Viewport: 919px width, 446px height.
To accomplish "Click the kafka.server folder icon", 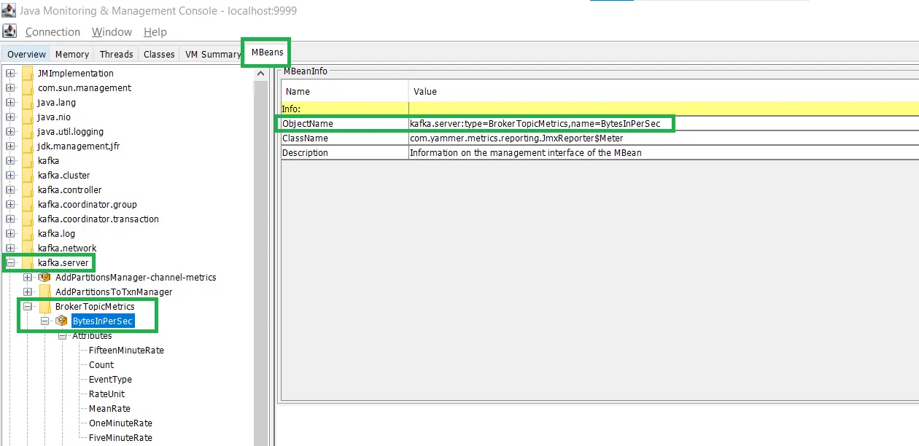I will click(x=28, y=263).
